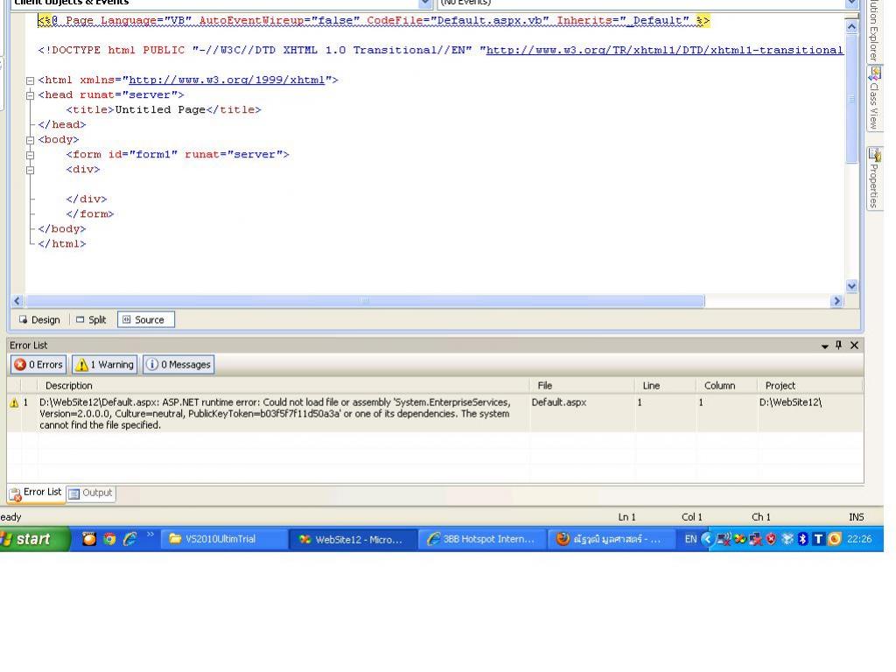Switch to Split view
Viewport: 896px width, 672px height.
click(91, 320)
